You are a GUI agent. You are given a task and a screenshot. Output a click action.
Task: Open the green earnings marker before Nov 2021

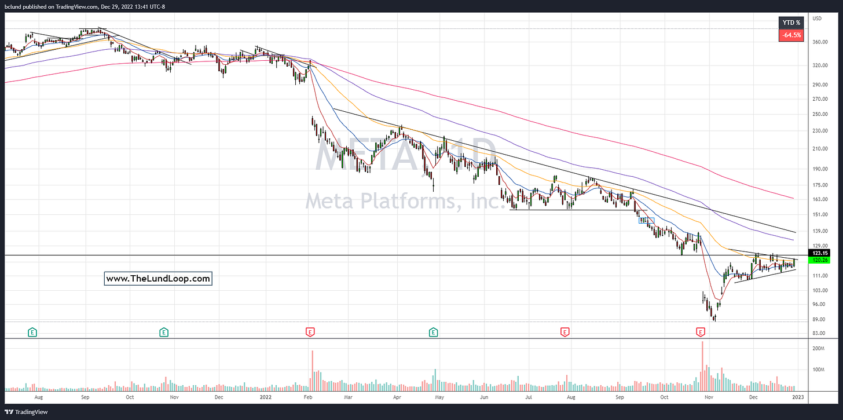pos(164,332)
